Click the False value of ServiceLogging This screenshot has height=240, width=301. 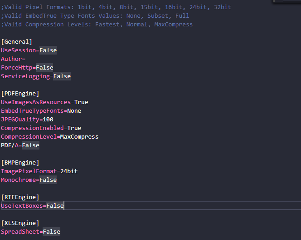tap(62, 76)
